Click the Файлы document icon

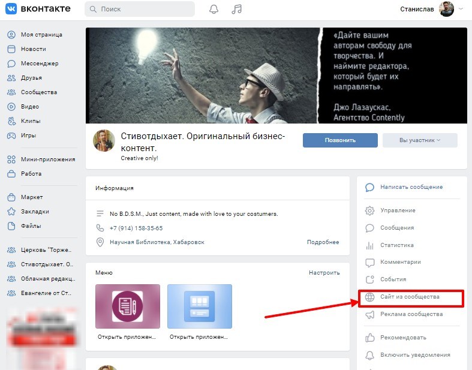(11, 226)
